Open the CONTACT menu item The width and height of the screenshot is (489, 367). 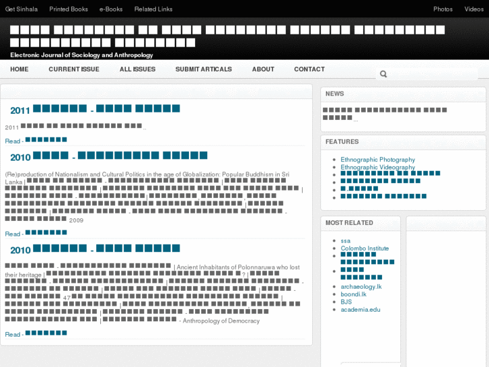pyautogui.click(x=309, y=69)
